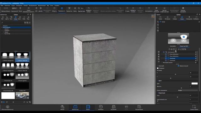The width and height of the screenshot is (201, 113).
Task: Switch library to Textures tab
Action: pos(11,18)
